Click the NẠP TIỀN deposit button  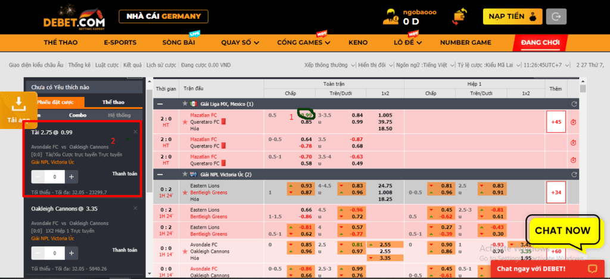[513, 17]
